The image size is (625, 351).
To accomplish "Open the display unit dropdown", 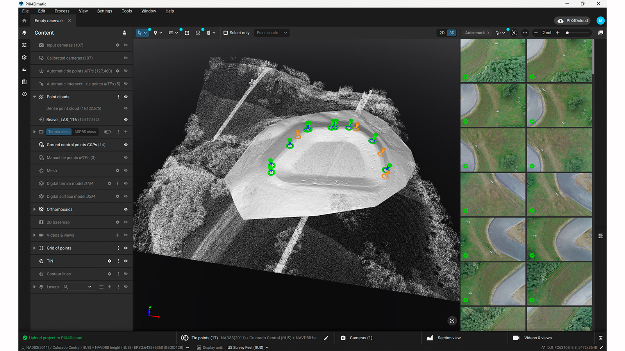I will click(x=248, y=347).
